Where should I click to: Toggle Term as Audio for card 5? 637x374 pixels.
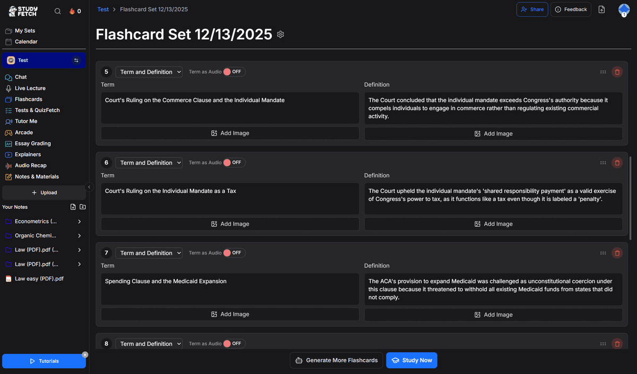(x=234, y=72)
